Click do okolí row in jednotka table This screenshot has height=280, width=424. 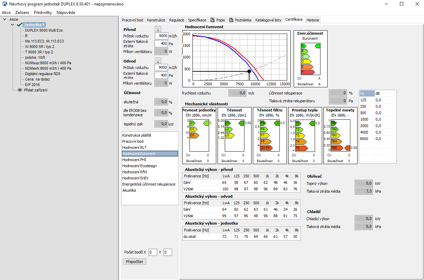(x=241, y=237)
